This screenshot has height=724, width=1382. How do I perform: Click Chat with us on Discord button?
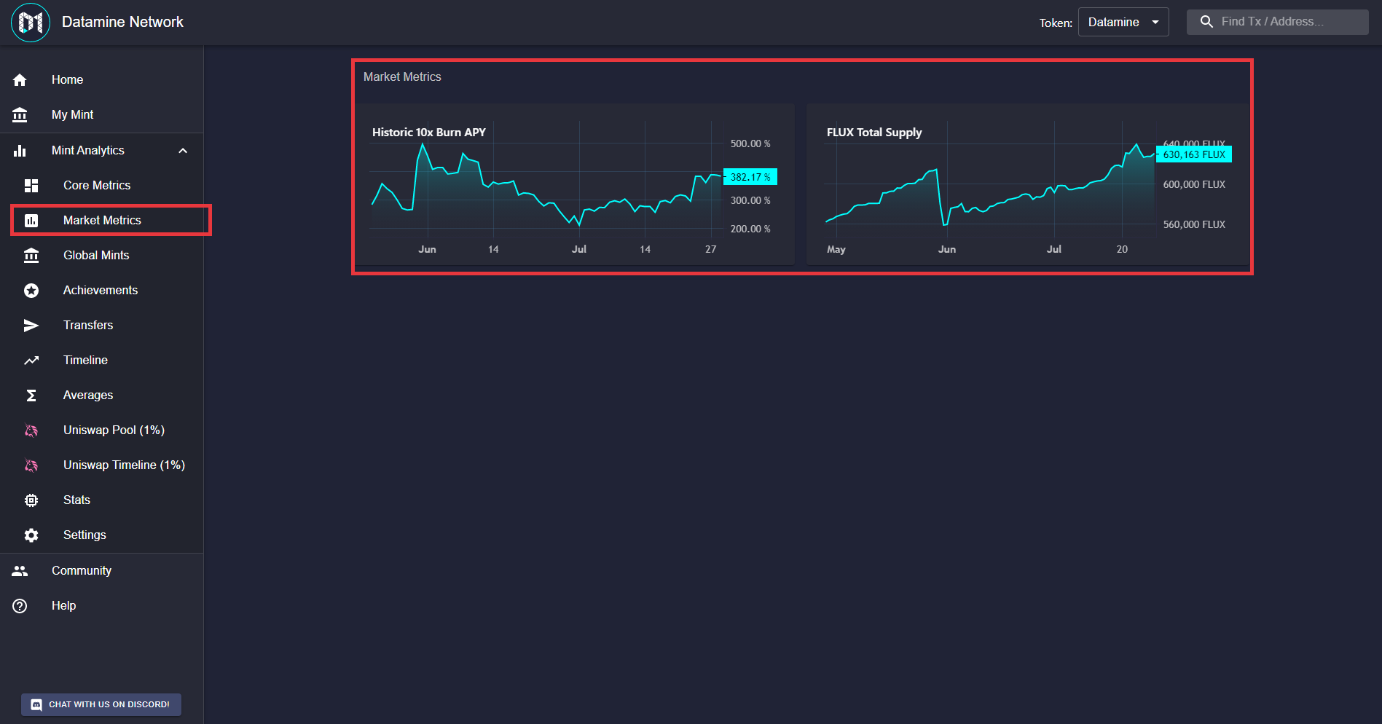[101, 705]
